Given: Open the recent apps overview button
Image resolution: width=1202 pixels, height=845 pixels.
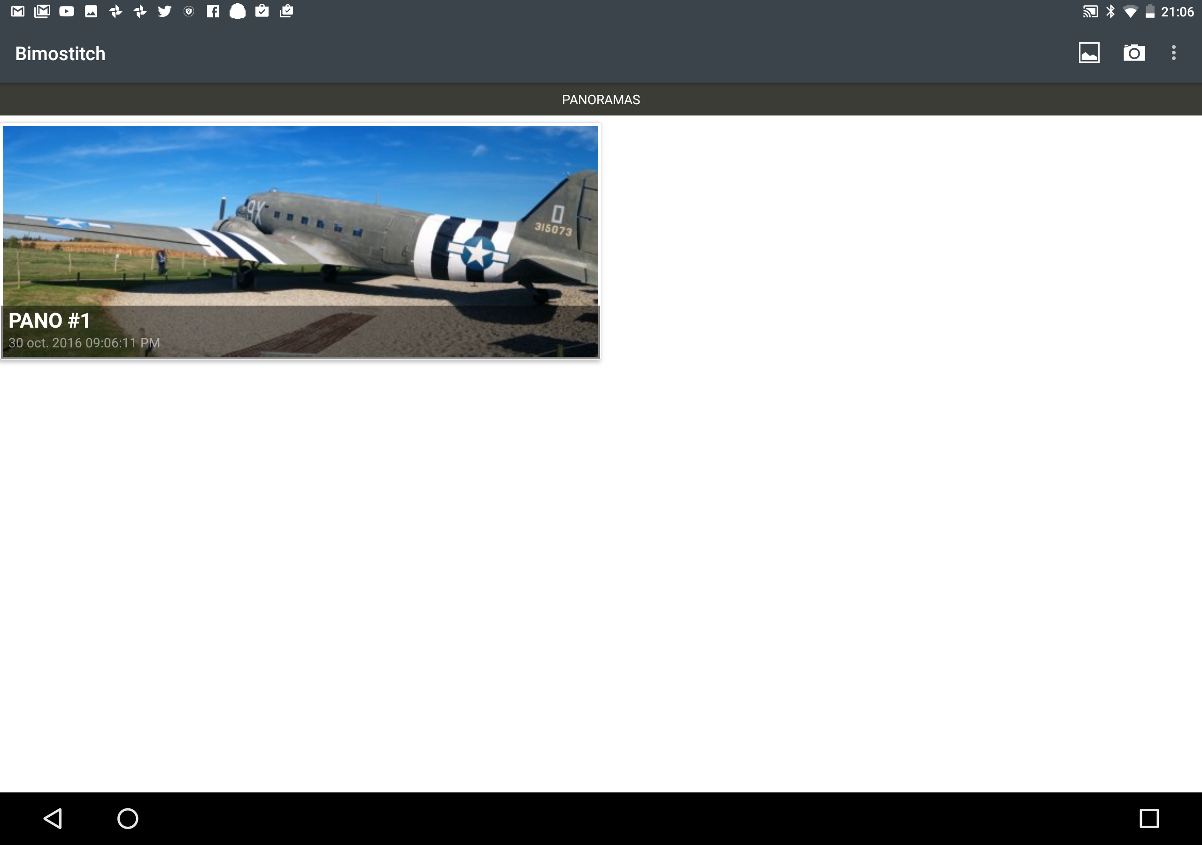Looking at the screenshot, I should [x=1149, y=818].
